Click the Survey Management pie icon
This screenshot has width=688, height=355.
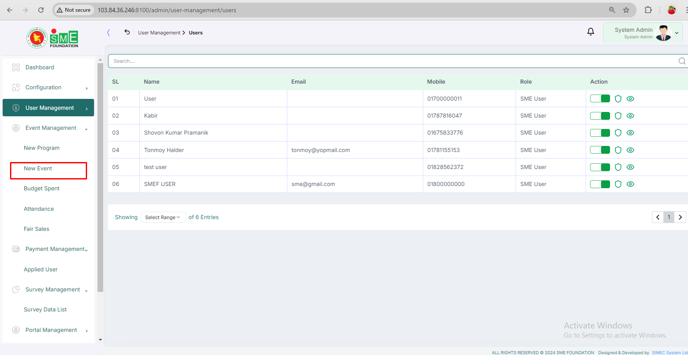16,290
